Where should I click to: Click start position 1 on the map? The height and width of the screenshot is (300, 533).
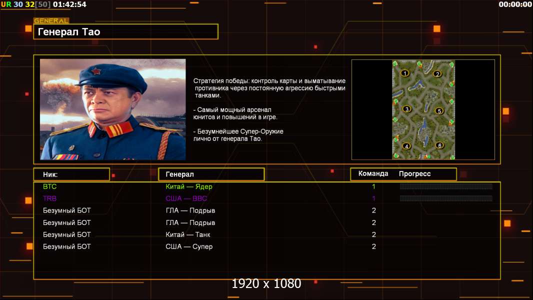[x=404, y=73]
